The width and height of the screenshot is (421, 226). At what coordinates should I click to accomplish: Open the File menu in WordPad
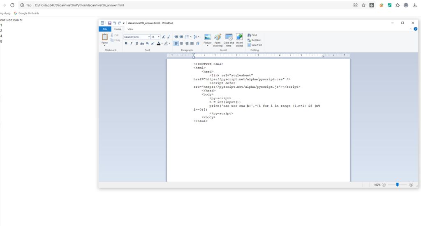[x=105, y=29]
